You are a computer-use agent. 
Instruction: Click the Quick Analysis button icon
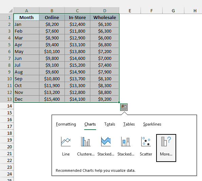(x=124, y=107)
